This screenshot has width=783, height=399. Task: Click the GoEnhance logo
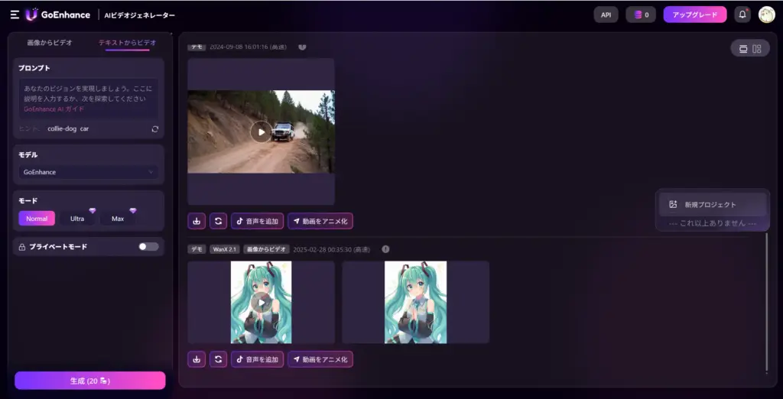pos(58,15)
